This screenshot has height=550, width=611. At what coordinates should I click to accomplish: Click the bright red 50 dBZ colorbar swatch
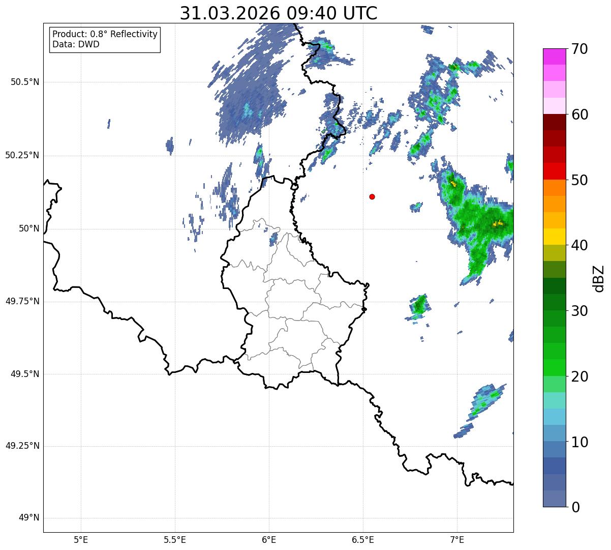(554, 171)
